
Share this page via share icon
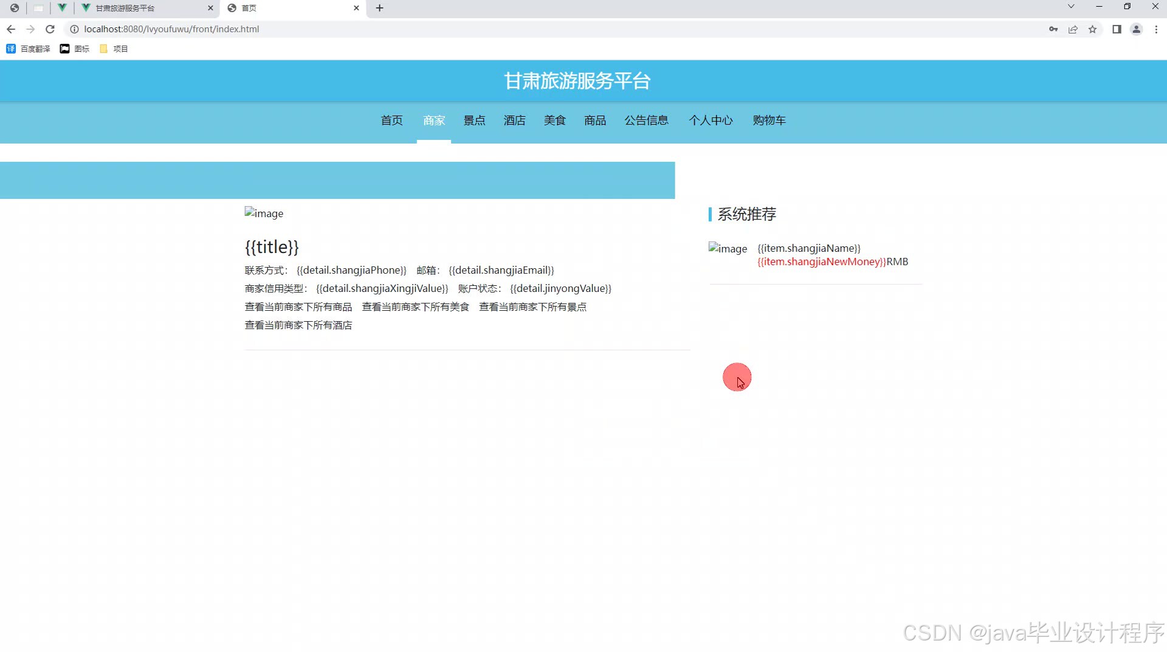pyautogui.click(x=1073, y=29)
